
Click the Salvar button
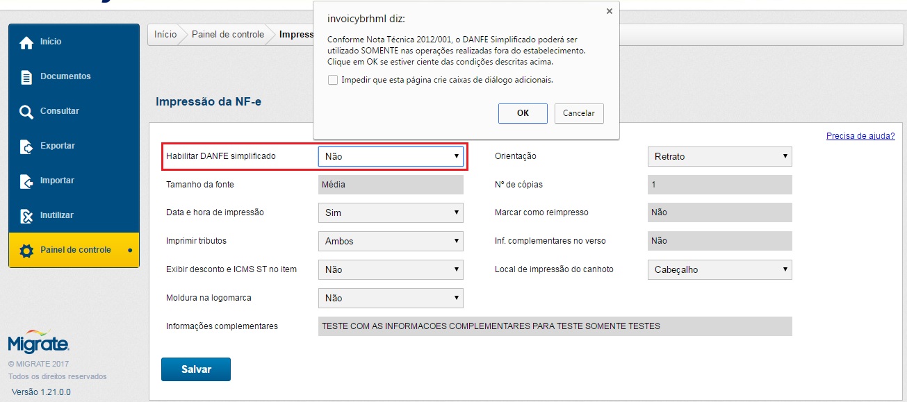coord(196,369)
